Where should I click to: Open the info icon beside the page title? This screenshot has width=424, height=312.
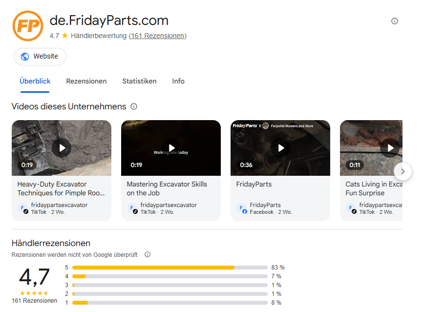click(395, 21)
